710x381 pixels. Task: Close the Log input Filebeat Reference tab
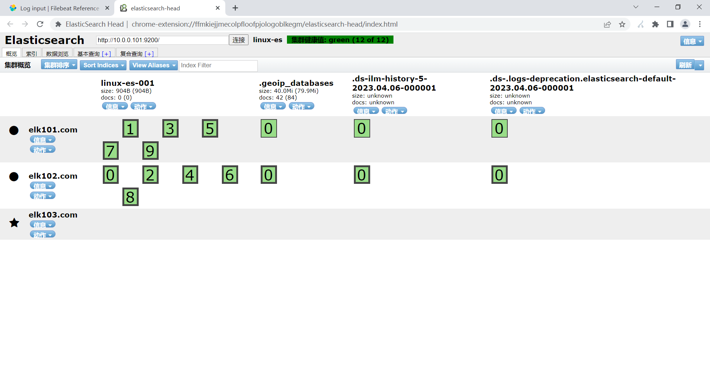coord(107,8)
